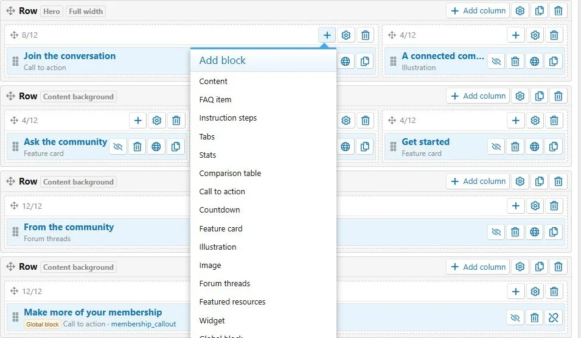Open settings for the Hero row
This screenshot has height=338, width=581.
click(x=520, y=11)
